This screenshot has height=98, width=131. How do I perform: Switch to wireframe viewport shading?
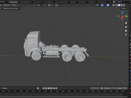117,5
